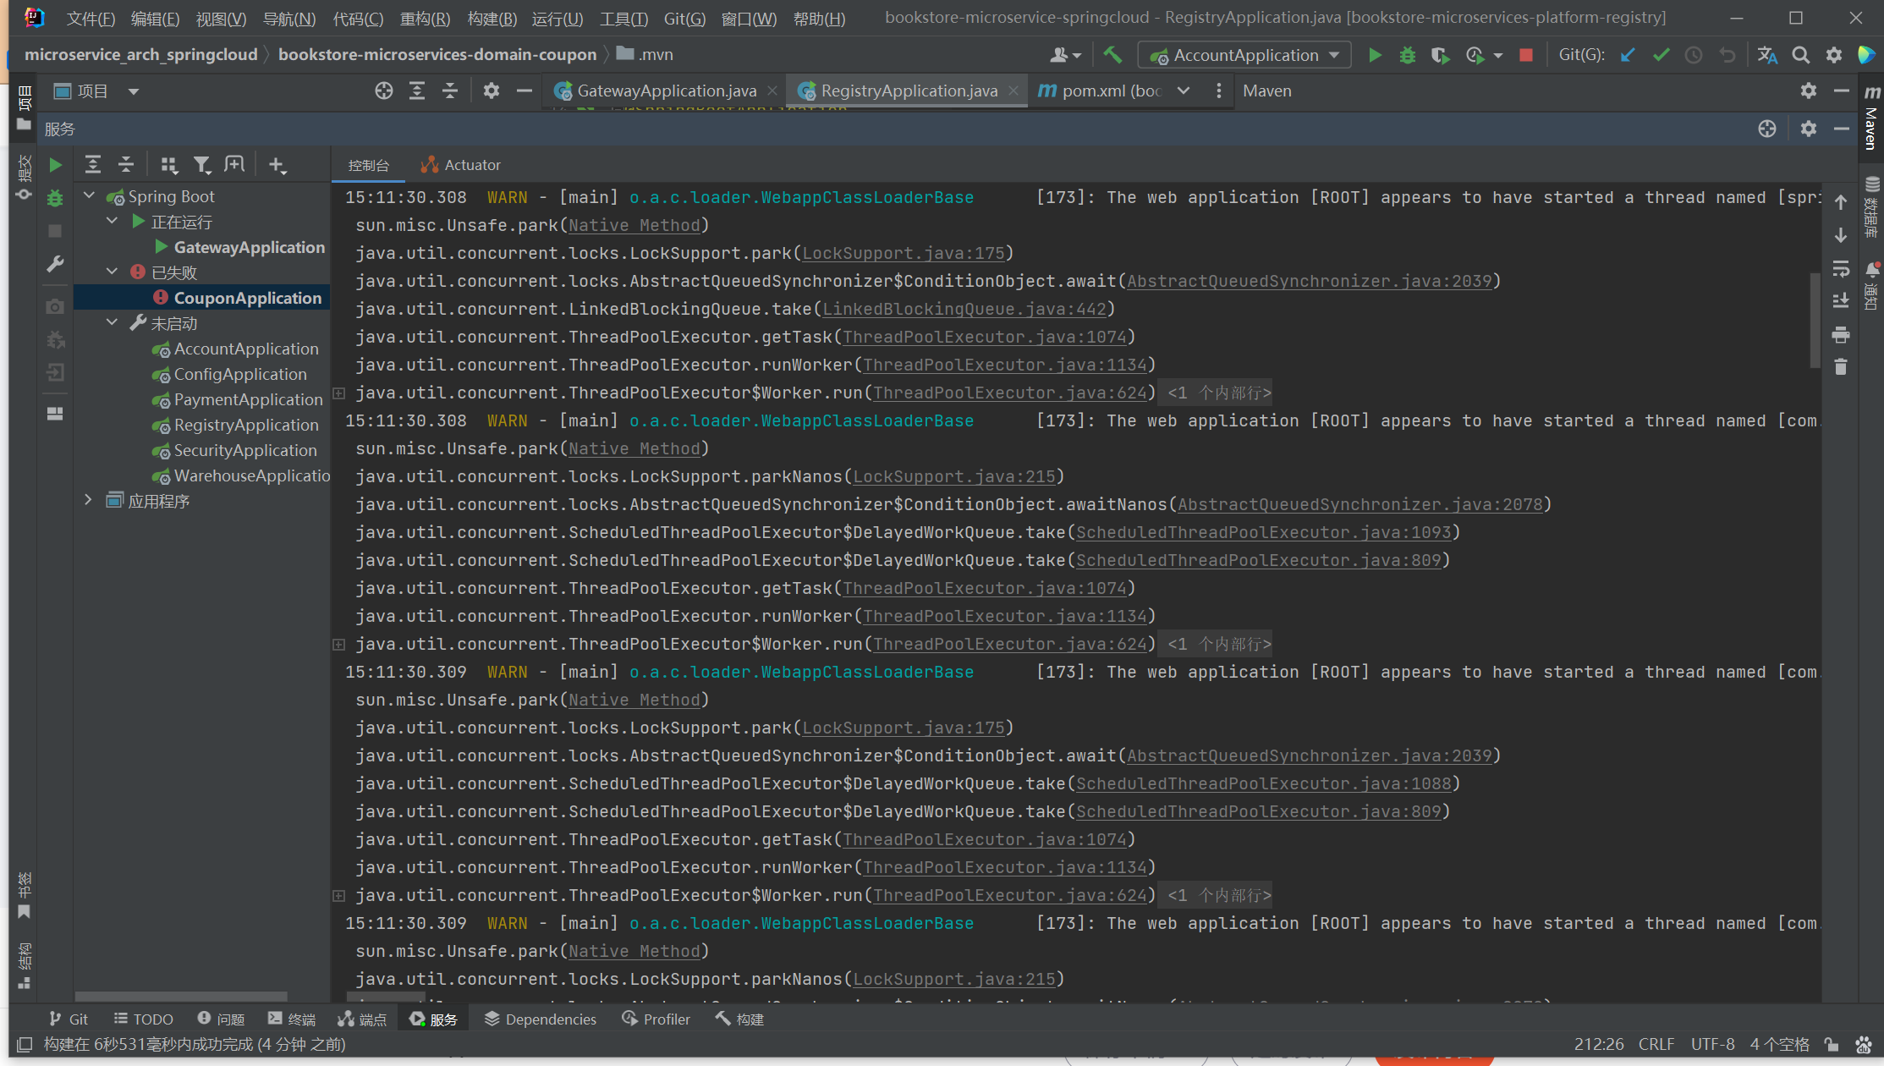Toggle scroll-to-end icon in console gutter
This screenshot has height=1066, width=1884.
coord(1840,301)
